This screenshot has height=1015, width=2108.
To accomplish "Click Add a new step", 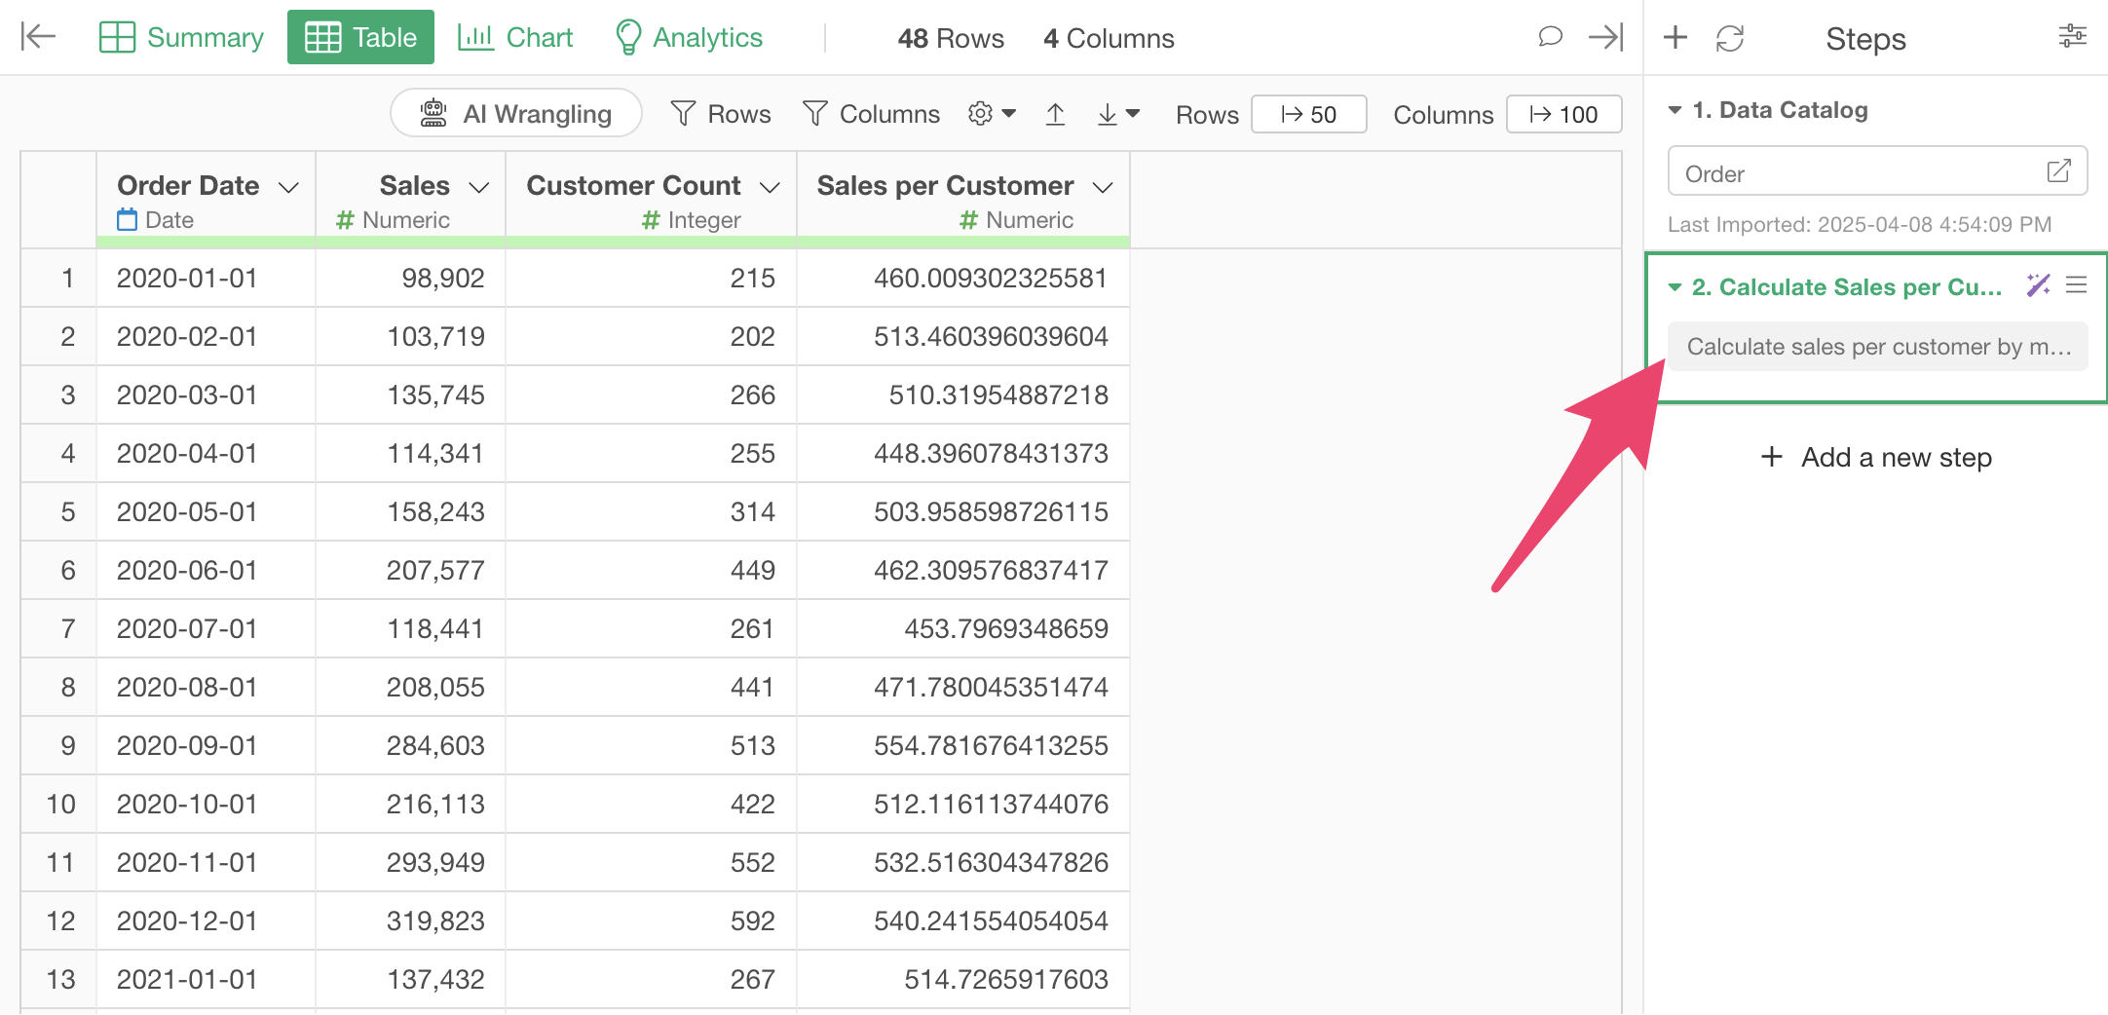I will pos(1877,457).
